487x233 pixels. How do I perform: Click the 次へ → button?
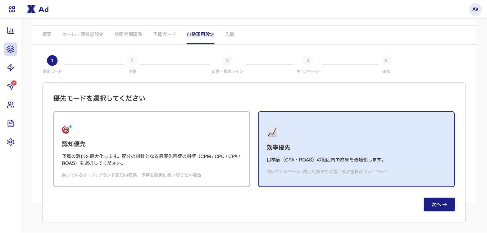point(439,205)
